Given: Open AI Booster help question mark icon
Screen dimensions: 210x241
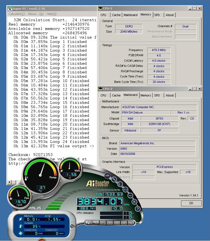Looking at the screenshot, I should click(138, 209).
